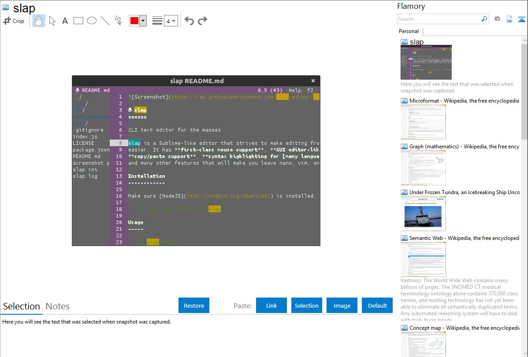Undo the last annotation
Screen dimensions: 528x357
point(189,21)
